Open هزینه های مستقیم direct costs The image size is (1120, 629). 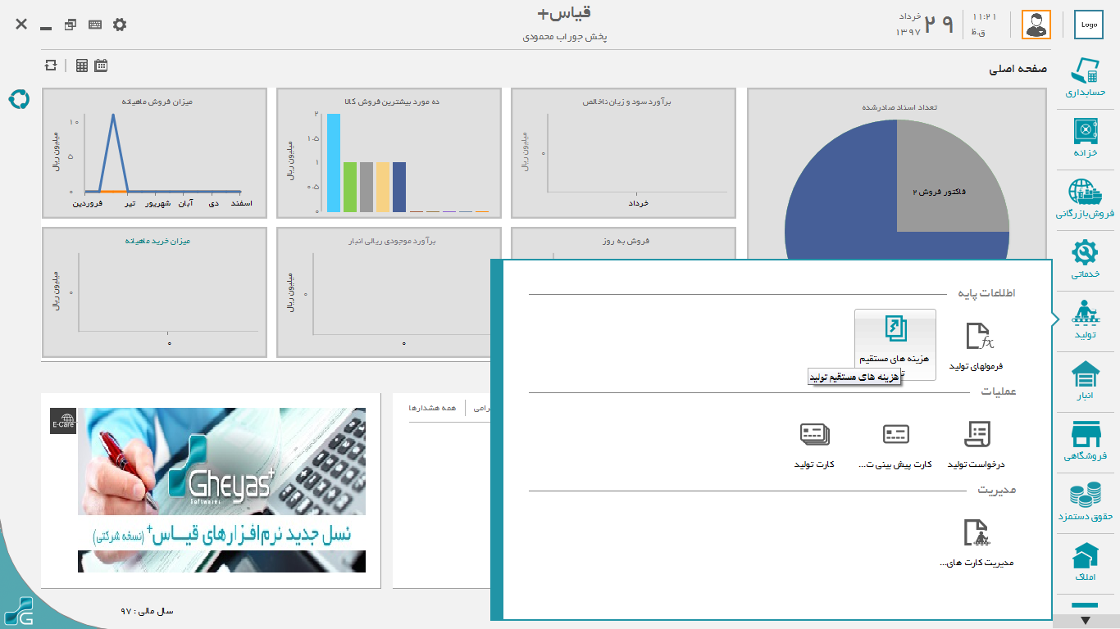tap(895, 345)
